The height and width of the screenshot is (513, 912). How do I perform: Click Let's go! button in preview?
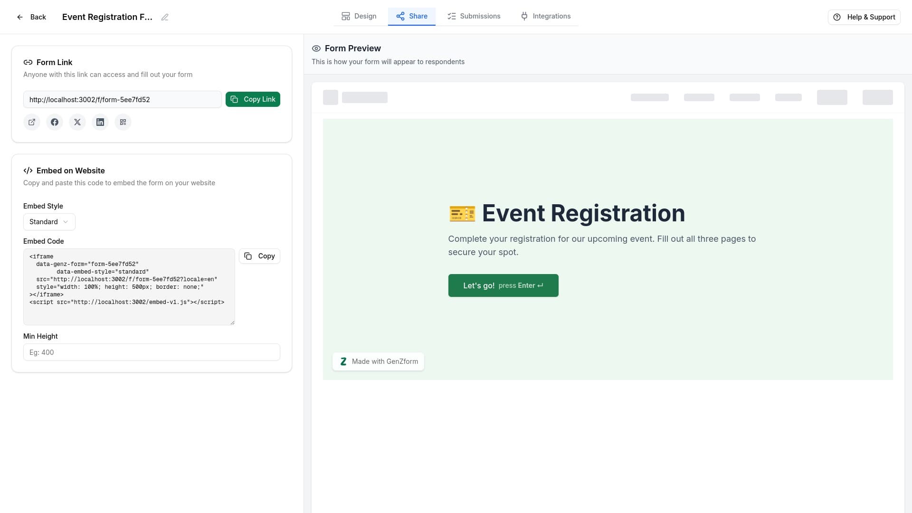tap(503, 285)
